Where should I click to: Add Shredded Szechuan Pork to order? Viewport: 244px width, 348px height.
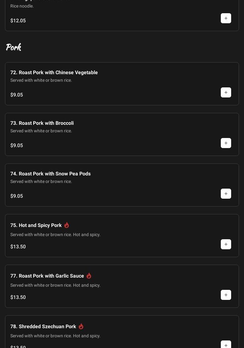click(226, 345)
